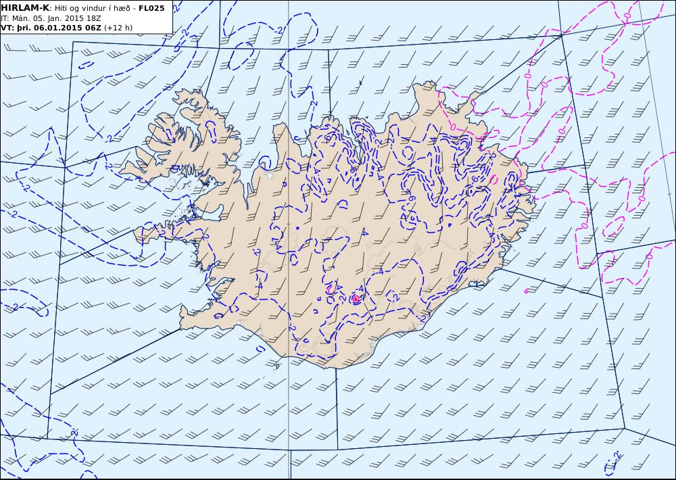Image resolution: width=676 pixels, height=480 pixels.
Task: Click the '(+12 h)' forecast offset text
Action: (x=118, y=28)
